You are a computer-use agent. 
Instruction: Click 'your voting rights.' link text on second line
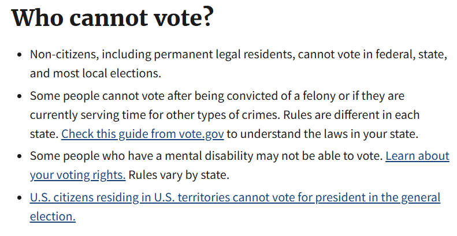tap(78, 175)
